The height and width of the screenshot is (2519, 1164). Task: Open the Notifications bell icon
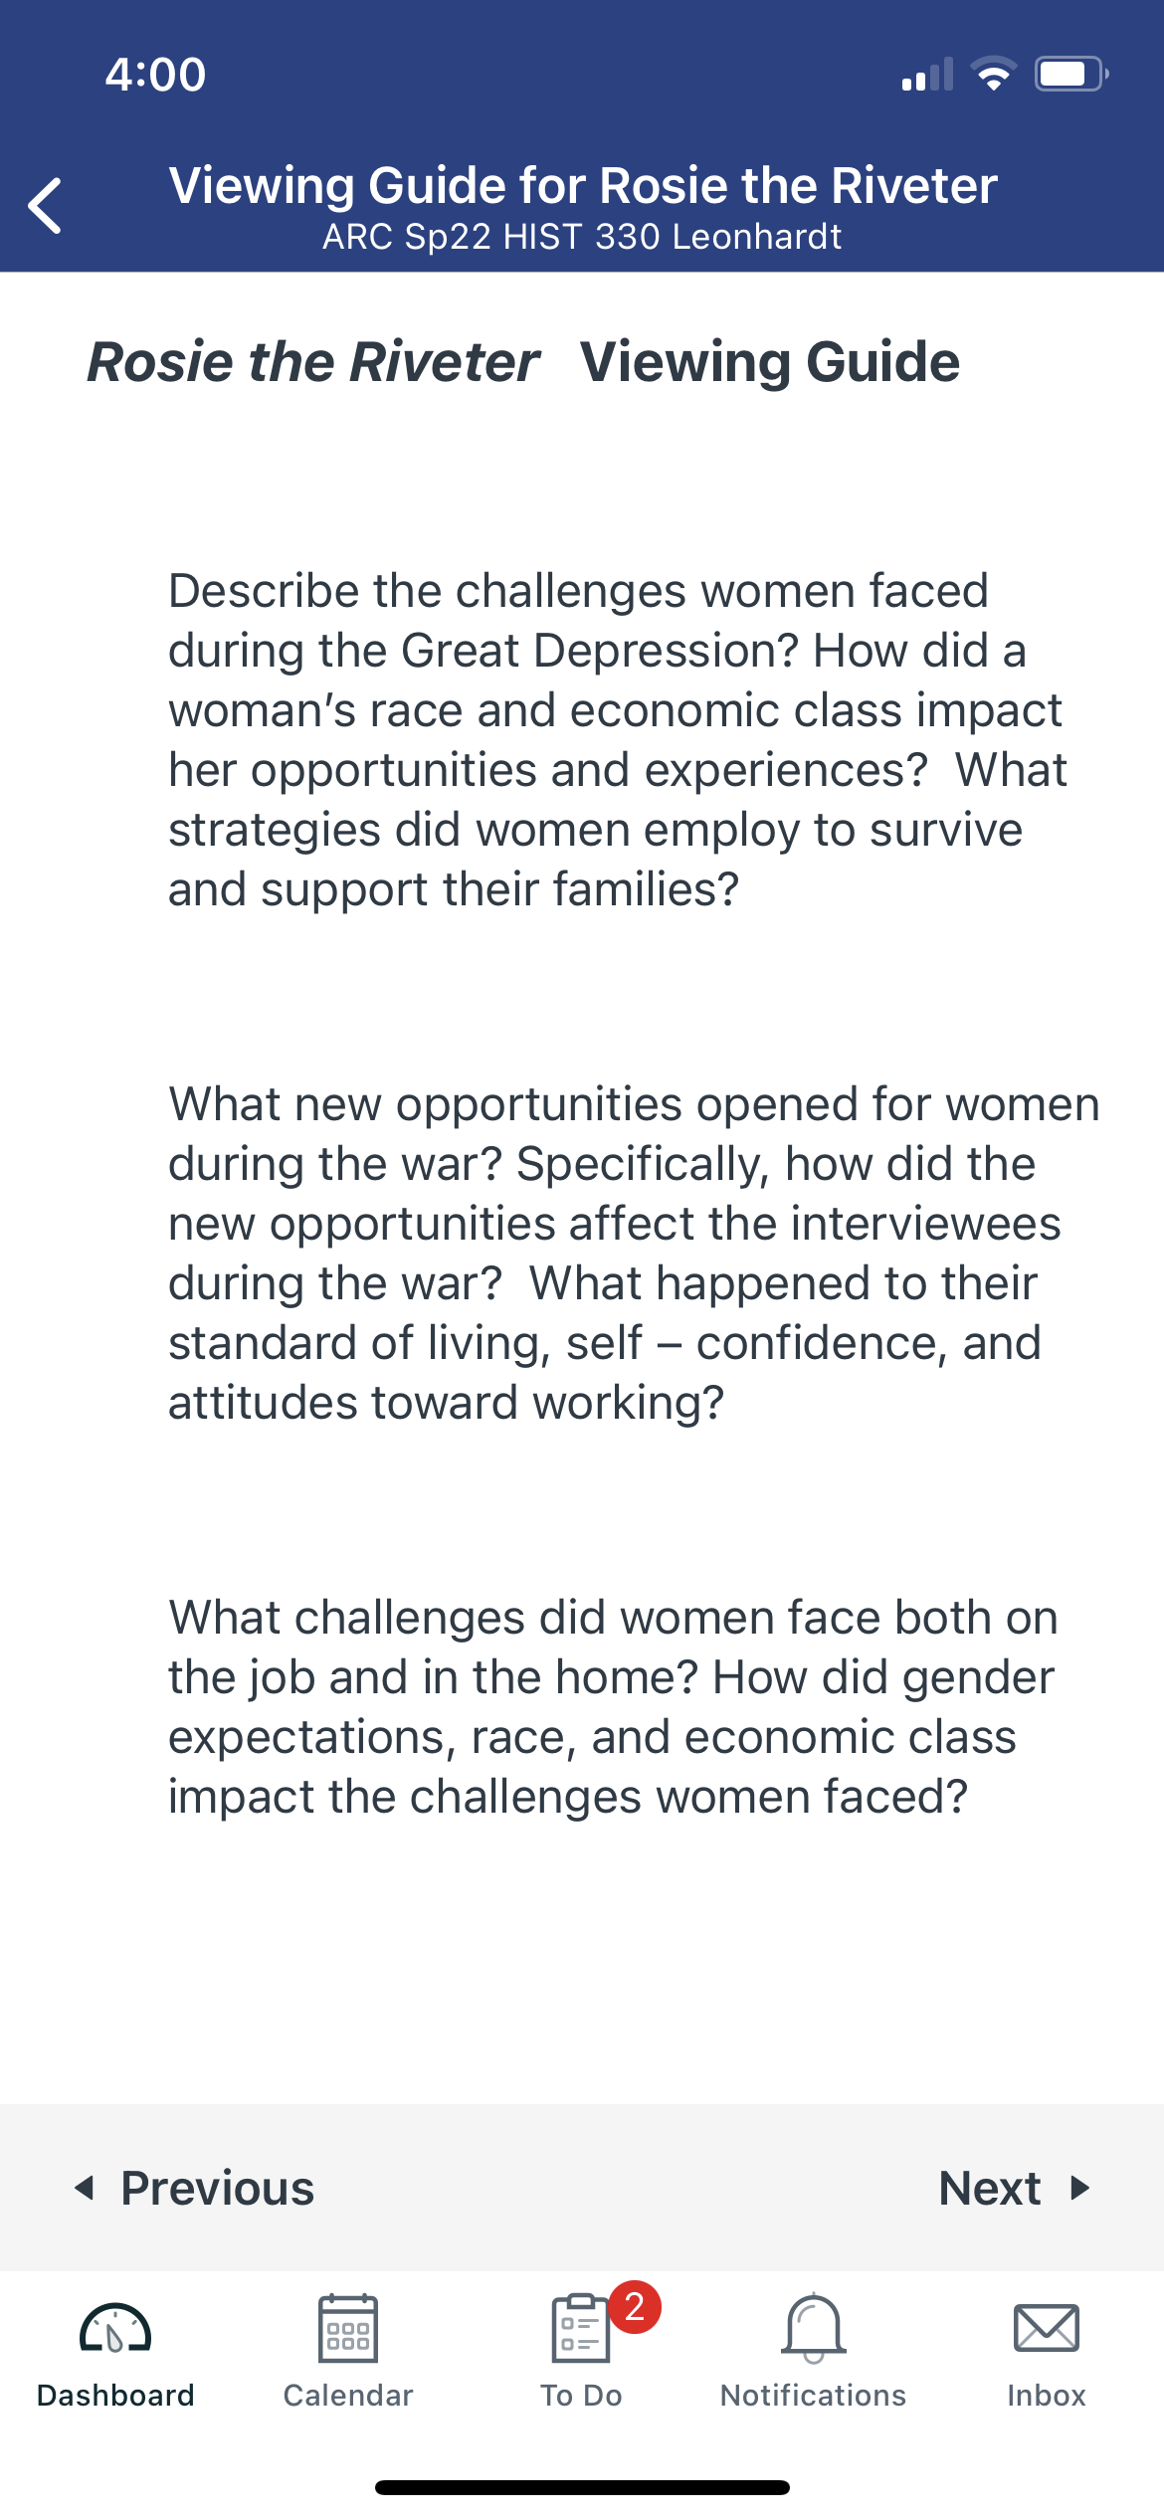(814, 2328)
